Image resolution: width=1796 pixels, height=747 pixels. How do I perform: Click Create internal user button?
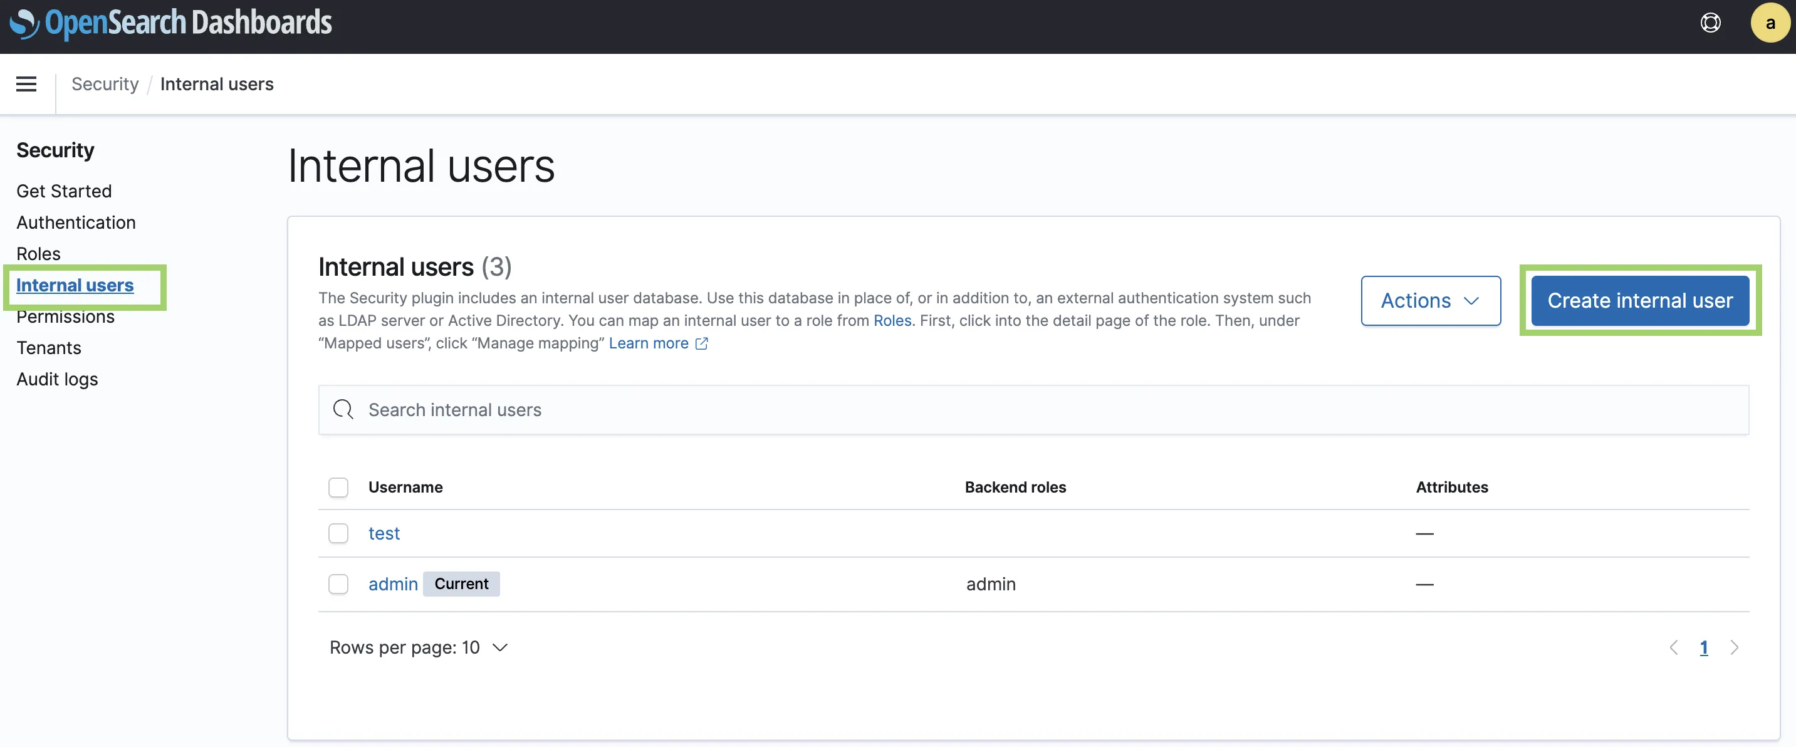pos(1639,301)
